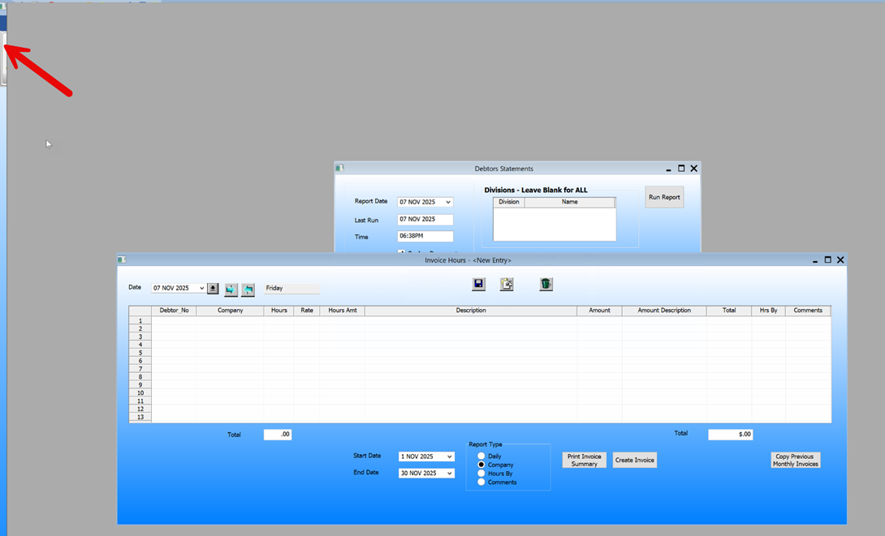Open the End Date dropdown
This screenshot has width=885, height=536.
coord(449,474)
